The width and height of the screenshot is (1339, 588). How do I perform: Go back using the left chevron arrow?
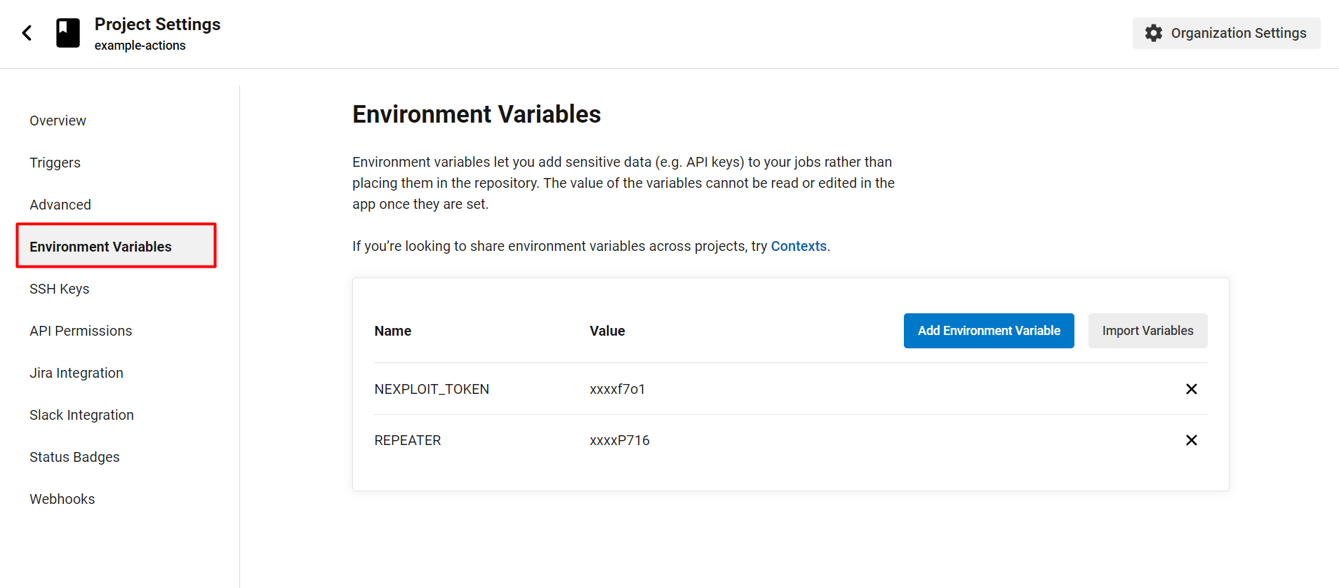(x=27, y=33)
